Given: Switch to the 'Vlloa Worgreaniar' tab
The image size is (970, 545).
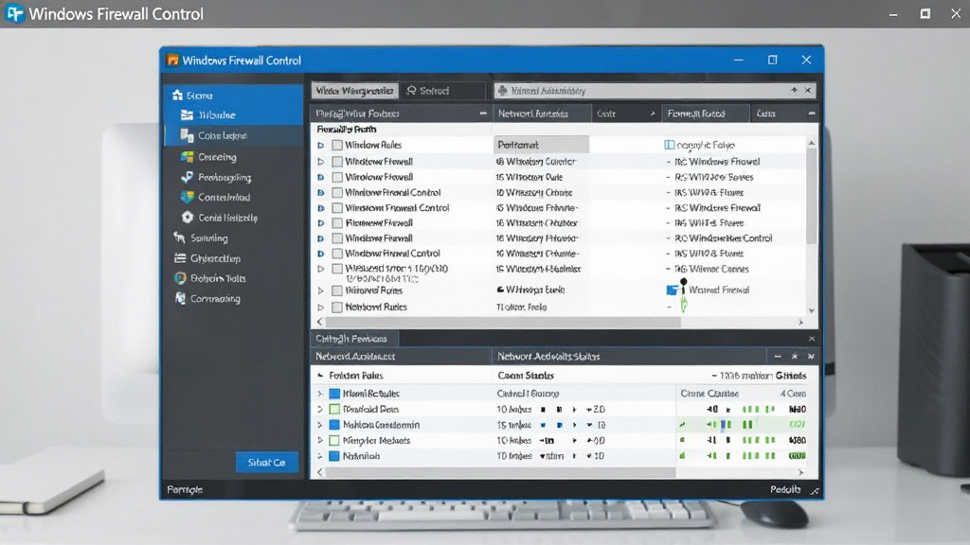Looking at the screenshot, I should (x=354, y=91).
